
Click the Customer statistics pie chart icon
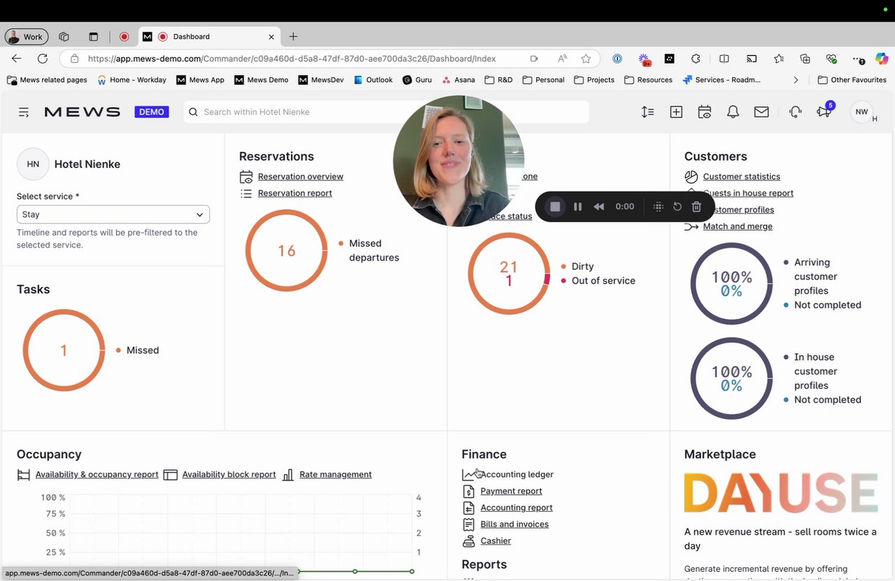coord(692,177)
